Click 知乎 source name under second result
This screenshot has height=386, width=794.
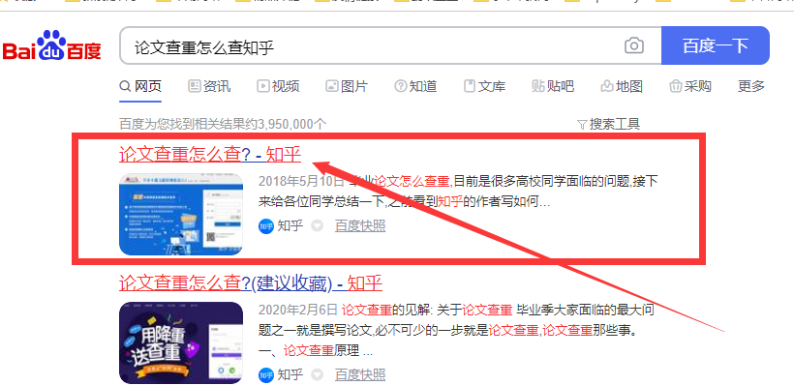290,374
